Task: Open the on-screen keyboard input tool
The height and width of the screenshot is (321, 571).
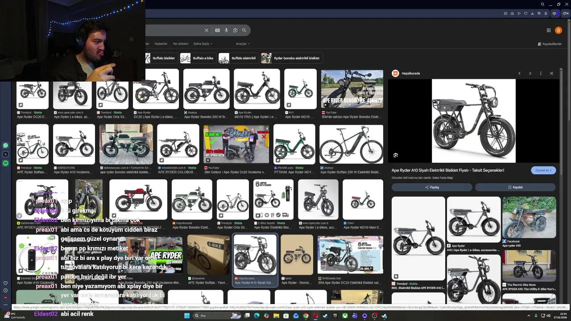Action: pos(217,30)
